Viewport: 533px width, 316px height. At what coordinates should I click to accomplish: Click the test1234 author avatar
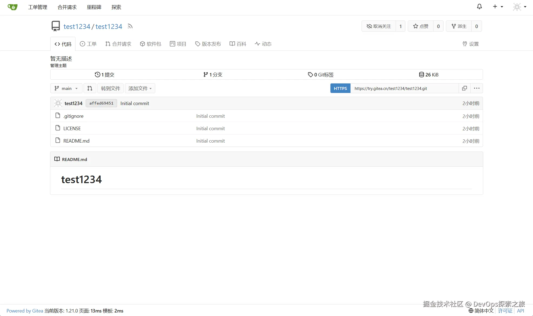click(58, 103)
